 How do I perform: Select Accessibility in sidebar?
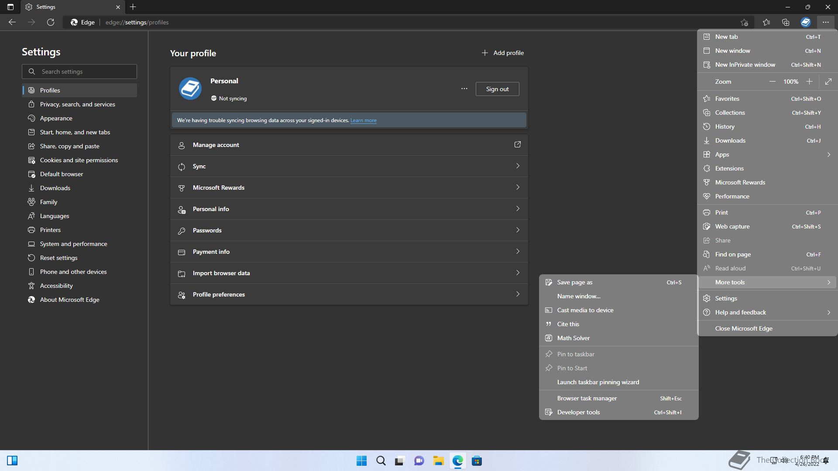pos(79,286)
